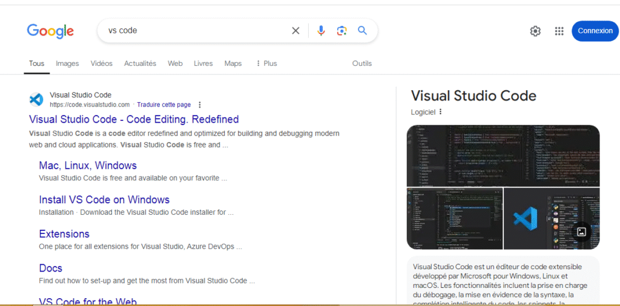The height and width of the screenshot is (306, 620).
Task: Open Google Lens image search
Action: click(341, 31)
